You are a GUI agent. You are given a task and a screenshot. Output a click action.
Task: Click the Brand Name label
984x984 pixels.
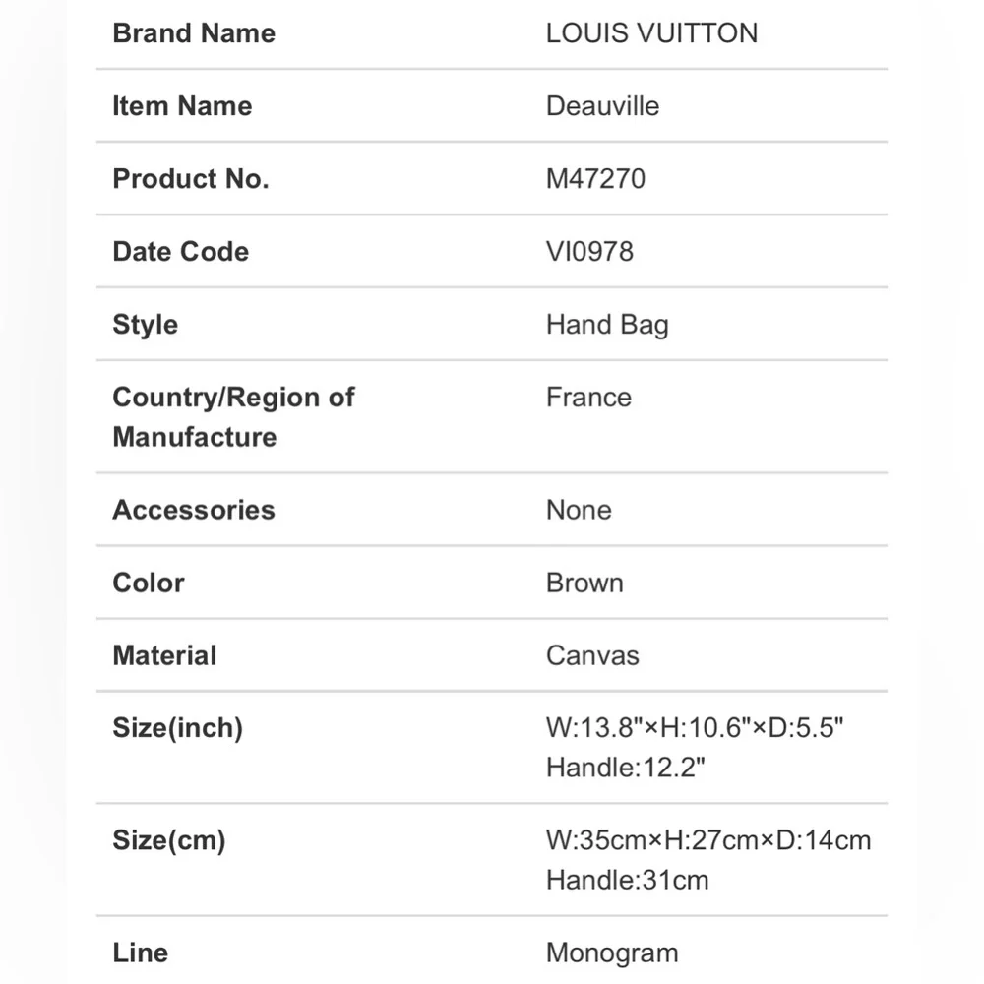[x=194, y=33]
